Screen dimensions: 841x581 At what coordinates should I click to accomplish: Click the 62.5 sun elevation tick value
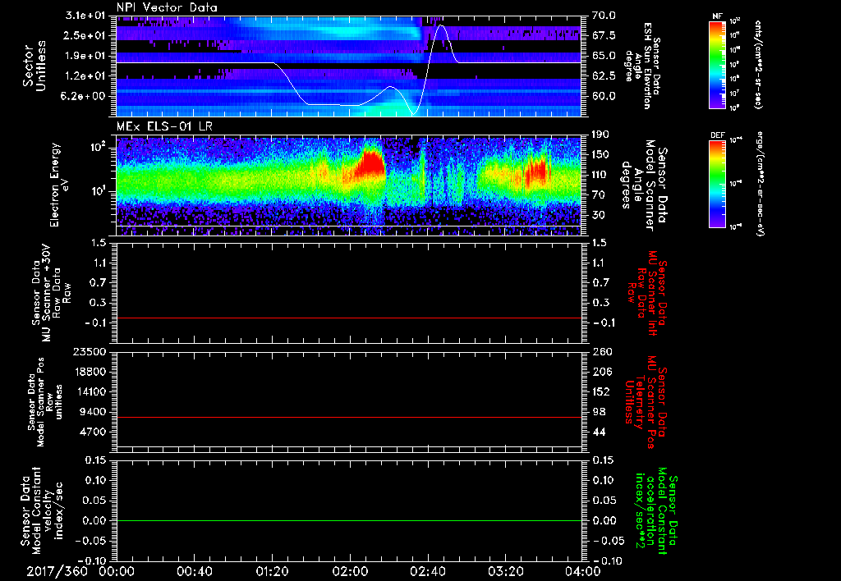[604, 76]
